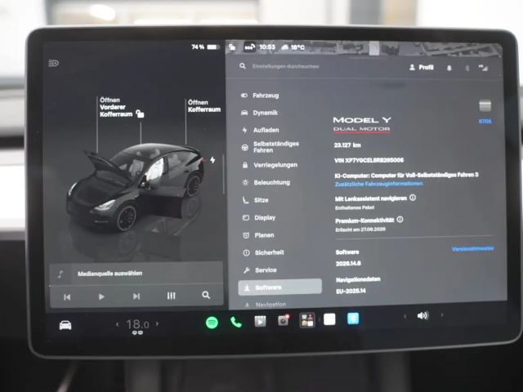Screen dimensions: 523x392
Task: Tap the lock status icon in status bar
Action: tap(232, 47)
